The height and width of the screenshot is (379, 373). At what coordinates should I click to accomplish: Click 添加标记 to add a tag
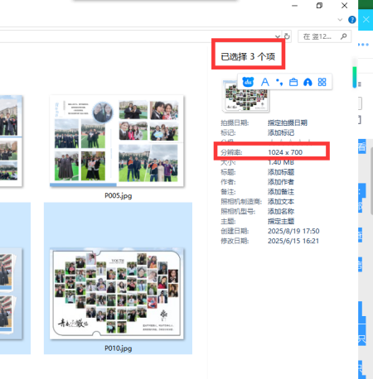tap(281, 132)
